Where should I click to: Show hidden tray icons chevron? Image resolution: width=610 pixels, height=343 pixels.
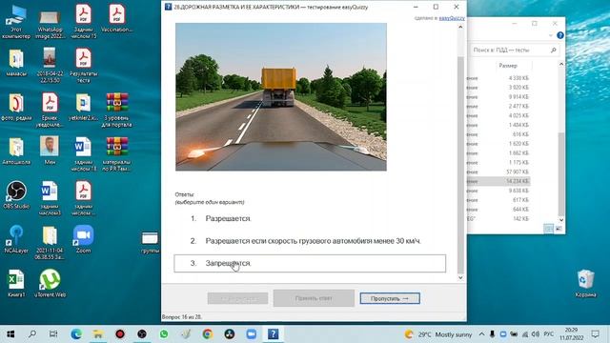pos(481,334)
